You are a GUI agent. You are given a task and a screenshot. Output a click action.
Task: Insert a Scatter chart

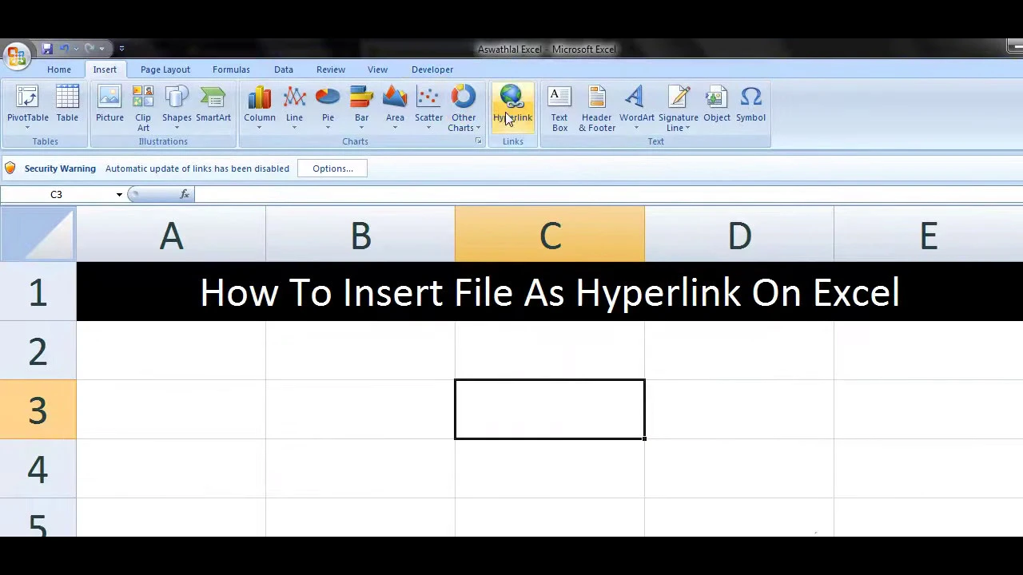[x=428, y=109]
